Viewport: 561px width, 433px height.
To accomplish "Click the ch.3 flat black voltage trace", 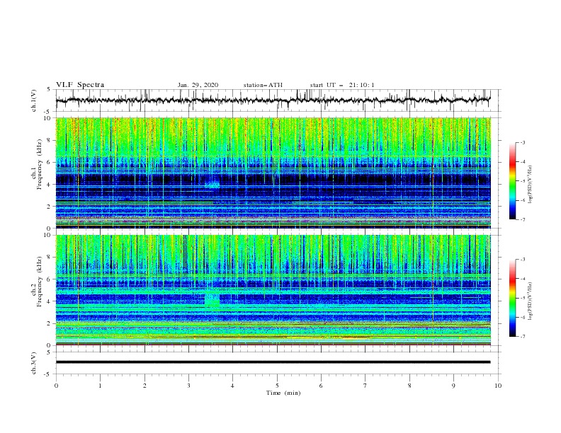I will tap(273, 362).
